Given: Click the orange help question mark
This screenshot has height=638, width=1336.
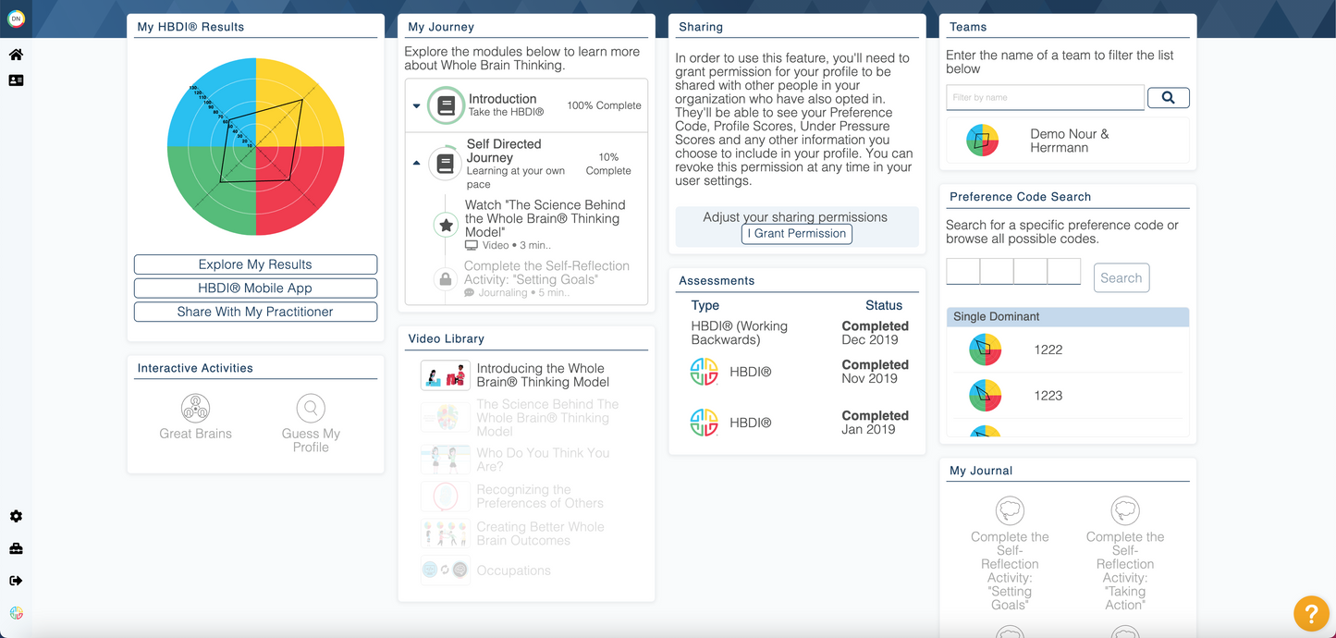Looking at the screenshot, I should tap(1311, 613).
